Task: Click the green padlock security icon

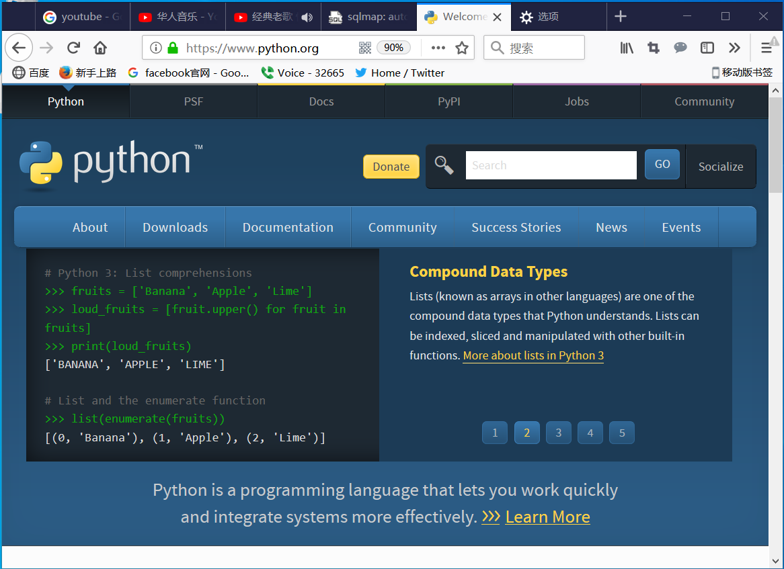Action: click(173, 48)
